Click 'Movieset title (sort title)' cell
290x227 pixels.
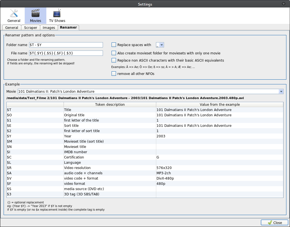110,141
